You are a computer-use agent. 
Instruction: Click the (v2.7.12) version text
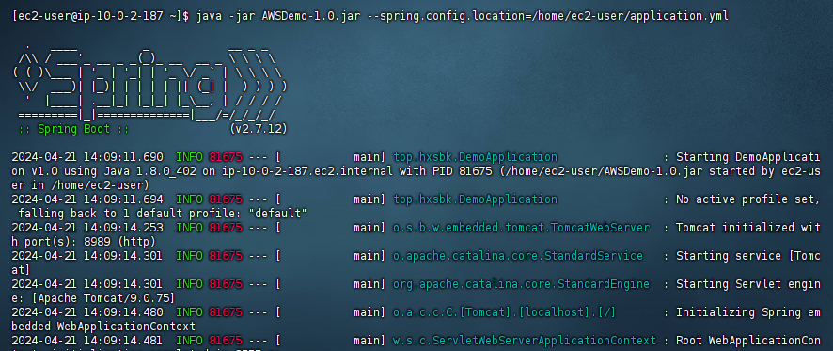pyautogui.click(x=259, y=129)
